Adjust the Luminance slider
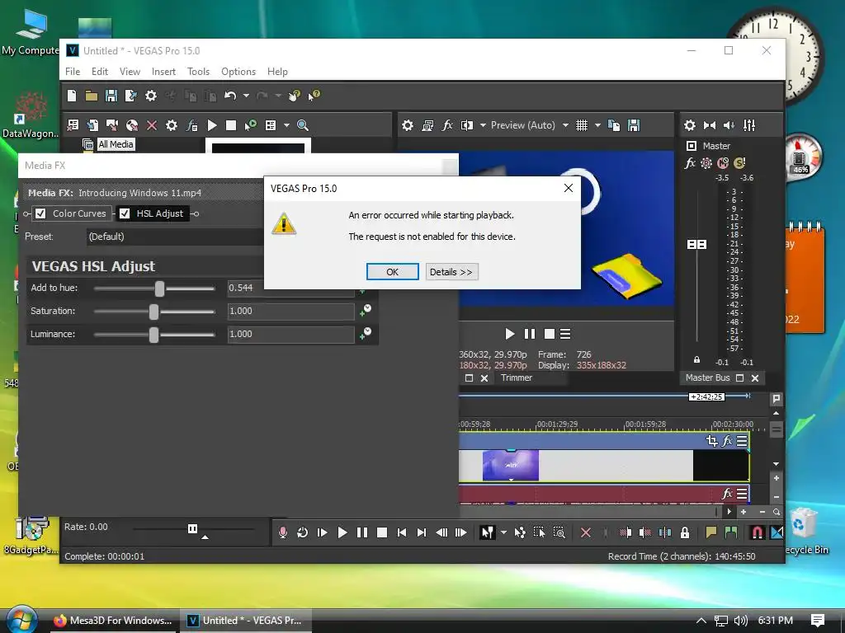The width and height of the screenshot is (845, 633). click(x=154, y=335)
